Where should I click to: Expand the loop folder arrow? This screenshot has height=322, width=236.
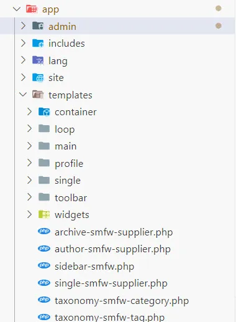coord(29,129)
